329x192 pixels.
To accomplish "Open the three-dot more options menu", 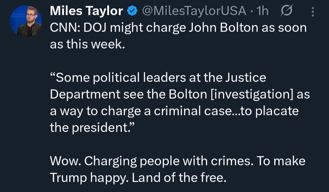I will tap(313, 12).
